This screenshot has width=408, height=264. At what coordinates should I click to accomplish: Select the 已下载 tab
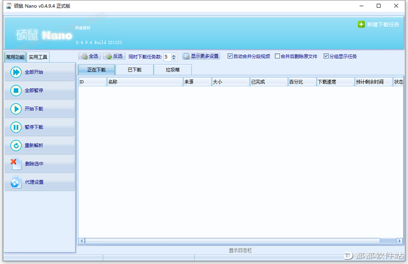(x=134, y=70)
